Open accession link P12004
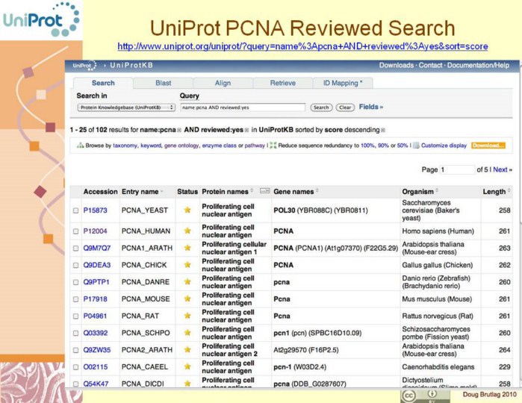The image size is (522, 403). [95, 231]
